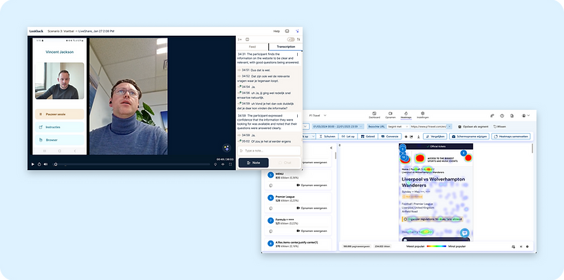Screen dimensions: 564x280
Task: Copy the MENU element via its copy icon
Action: pyautogui.click(x=270, y=185)
